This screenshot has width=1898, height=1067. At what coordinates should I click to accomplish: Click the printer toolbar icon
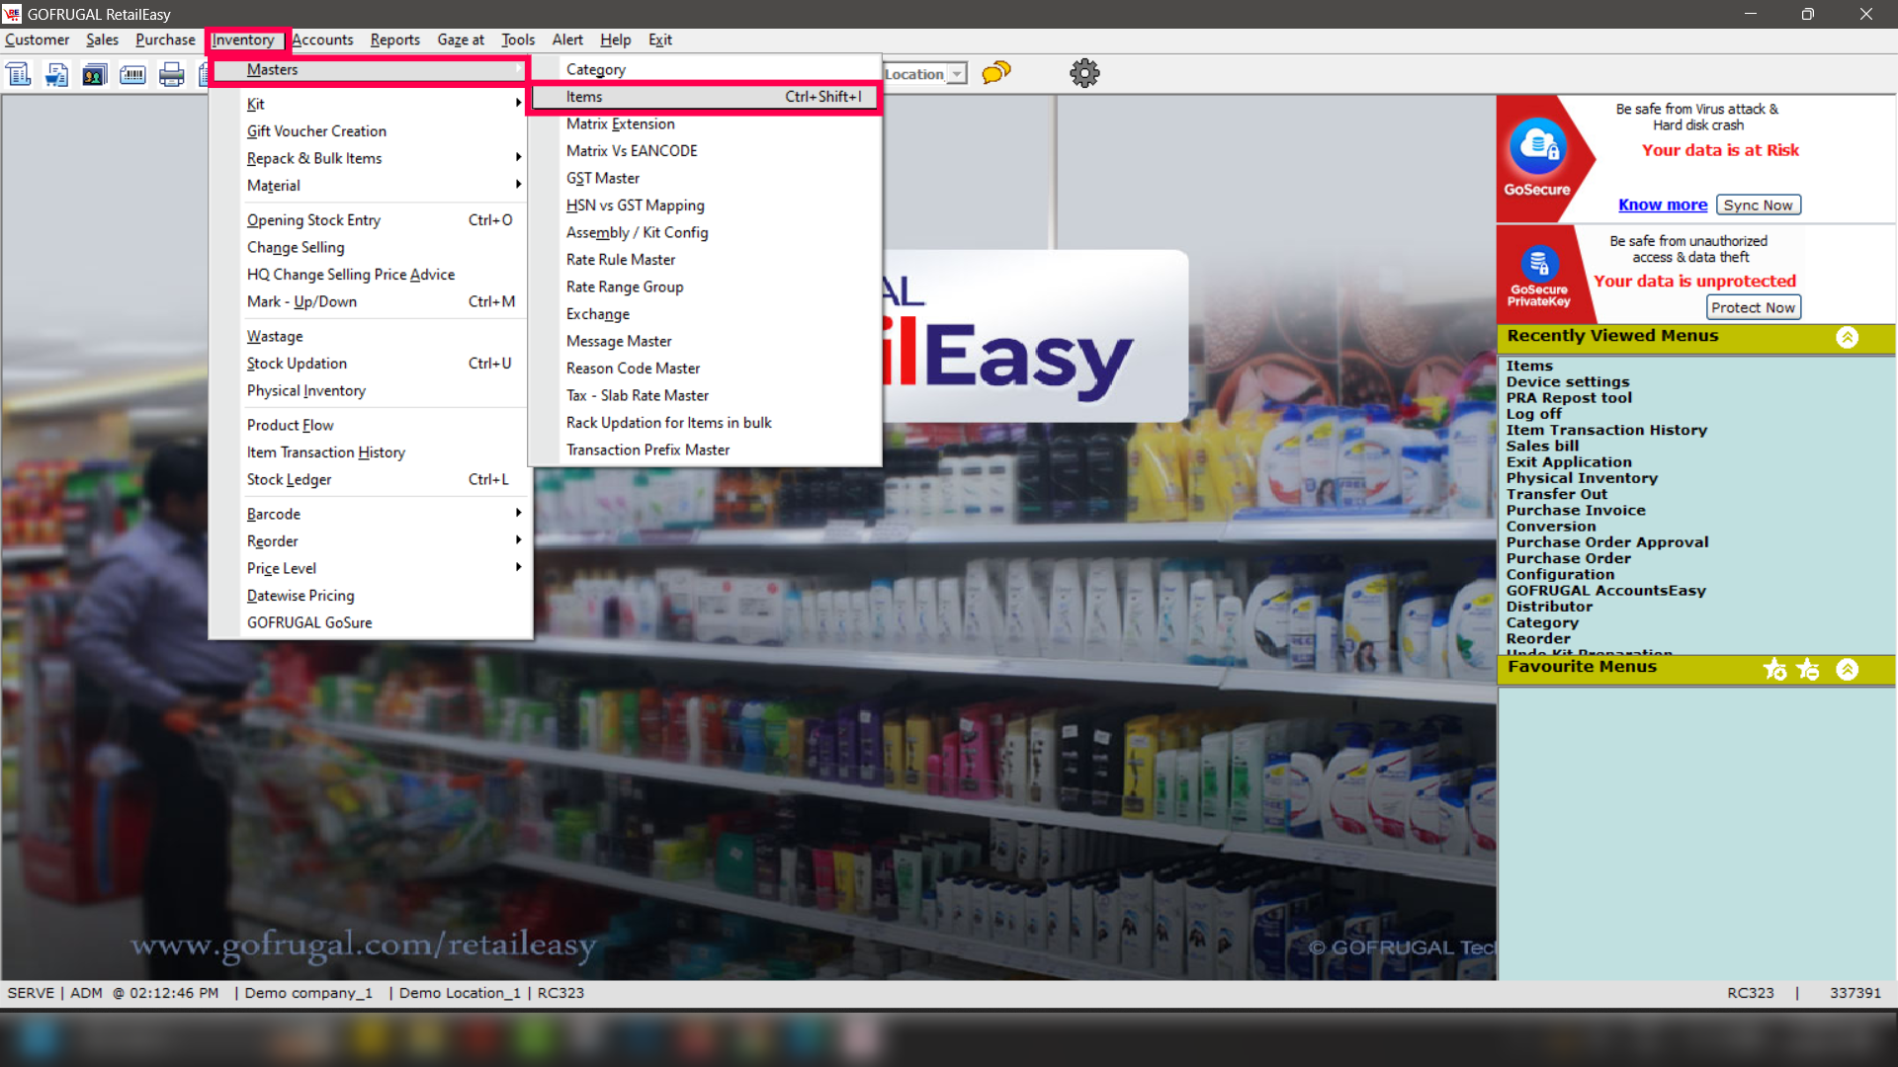coord(172,74)
